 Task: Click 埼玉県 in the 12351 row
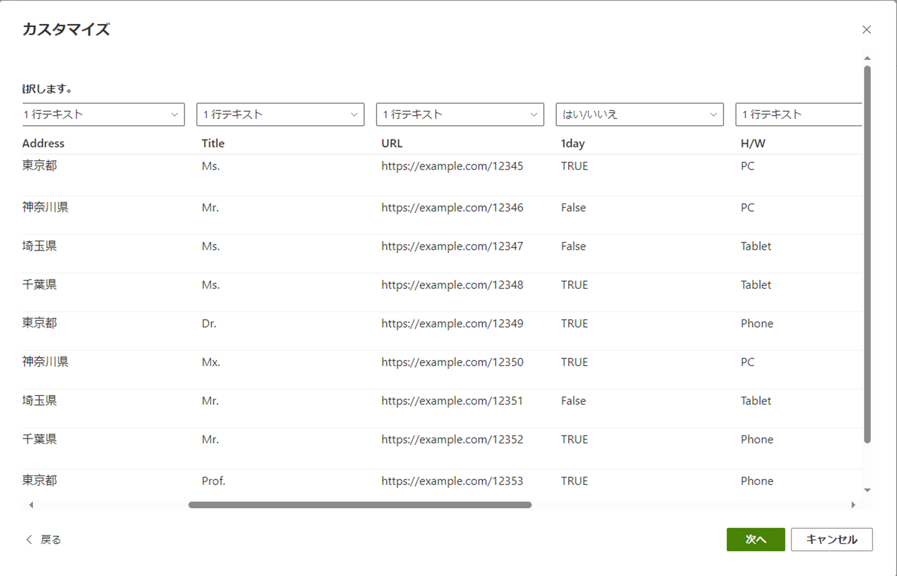point(39,400)
